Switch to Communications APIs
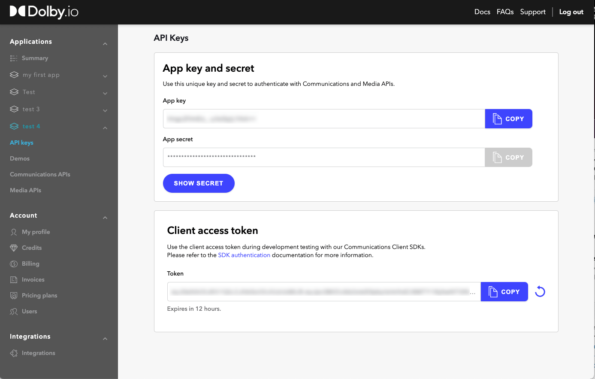This screenshot has width=595, height=379. click(x=39, y=174)
